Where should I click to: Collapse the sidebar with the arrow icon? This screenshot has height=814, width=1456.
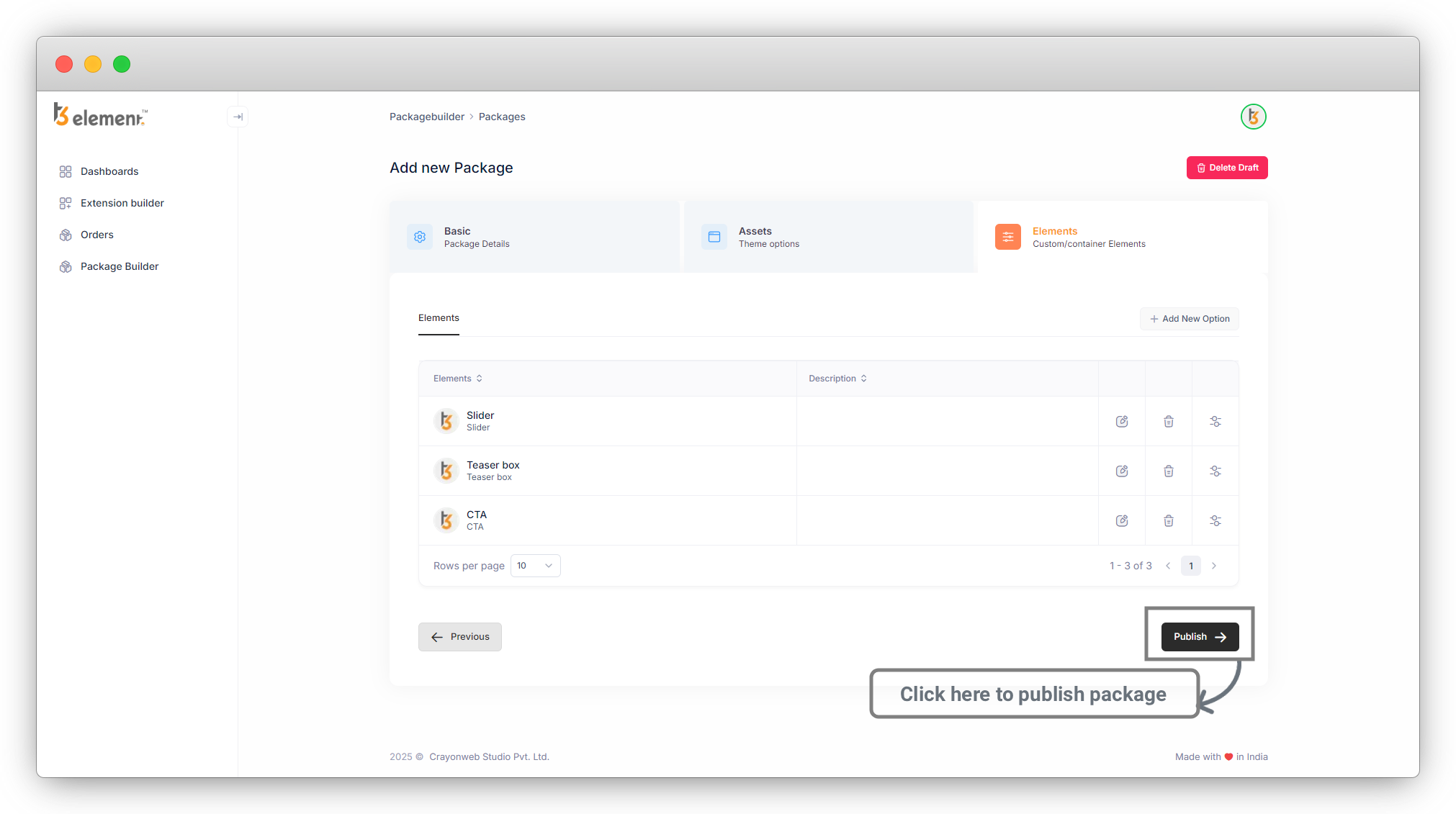[238, 117]
